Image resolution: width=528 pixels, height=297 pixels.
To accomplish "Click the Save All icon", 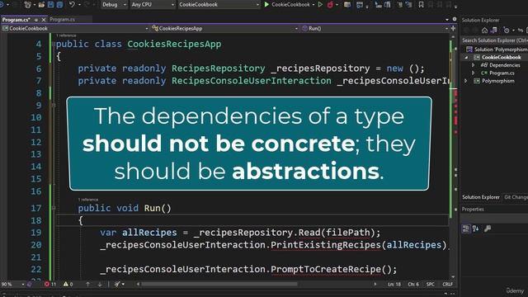I will 59,5.
